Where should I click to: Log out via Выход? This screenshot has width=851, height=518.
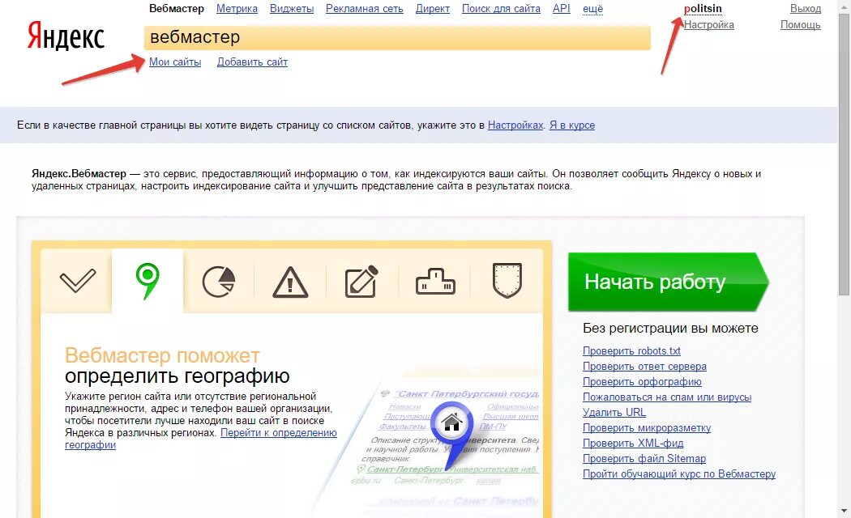tap(806, 9)
